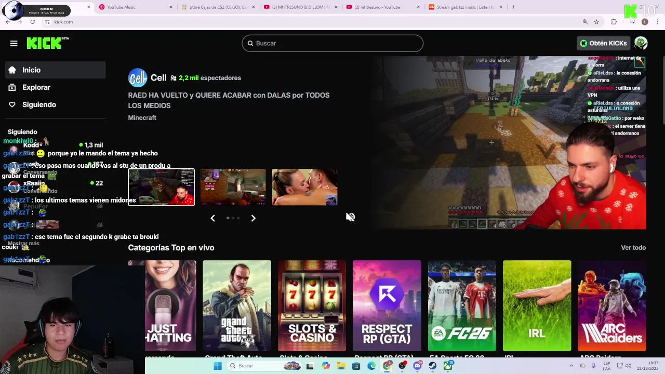Viewport: 665px width, 374px height.
Task: Open Discord from taskbar
Action: [x=417, y=366]
